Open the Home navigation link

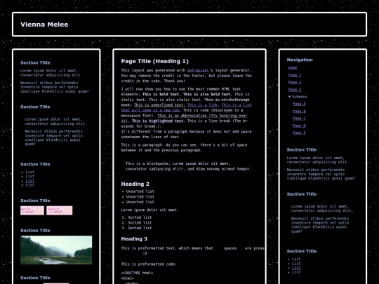(x=293, y=68)
